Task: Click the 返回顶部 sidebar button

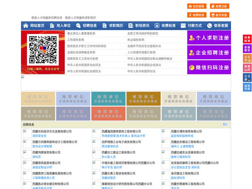Action: point(247,87)
